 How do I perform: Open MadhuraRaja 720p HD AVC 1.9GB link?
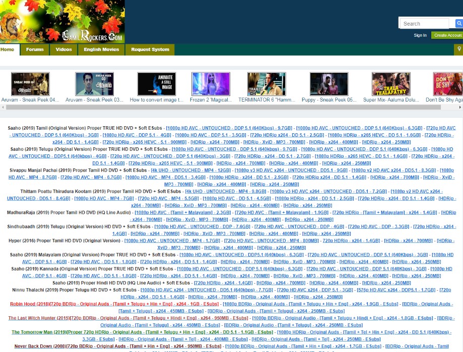pos(282,213)
